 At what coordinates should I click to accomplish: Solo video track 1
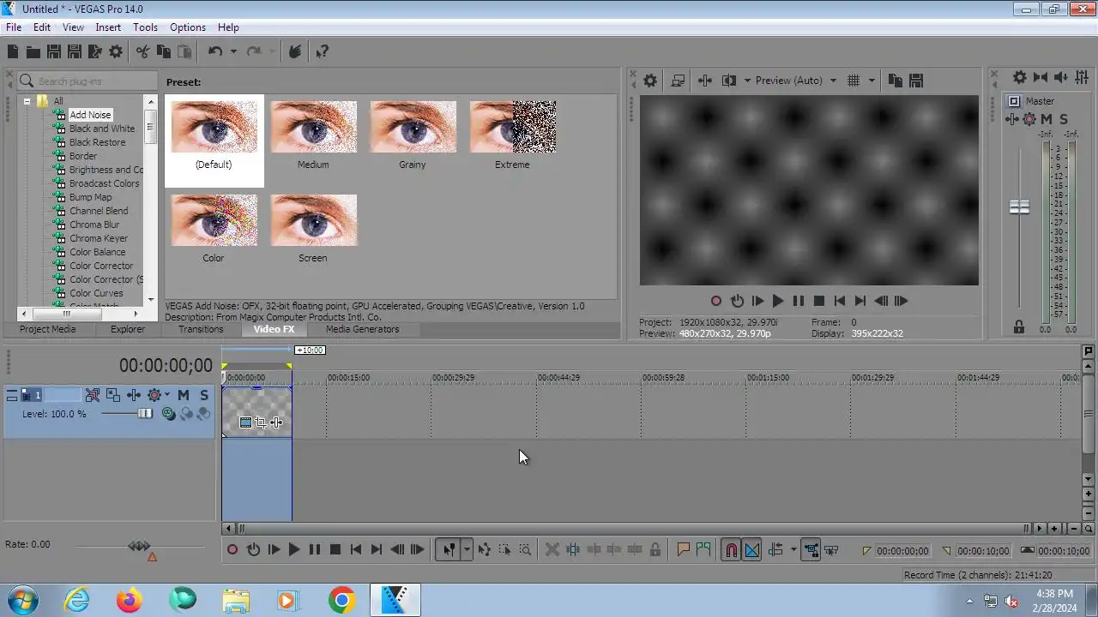[204, 395]
